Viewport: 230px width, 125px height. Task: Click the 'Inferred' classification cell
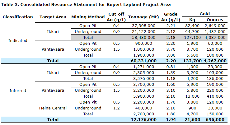(x=18, y=91)
